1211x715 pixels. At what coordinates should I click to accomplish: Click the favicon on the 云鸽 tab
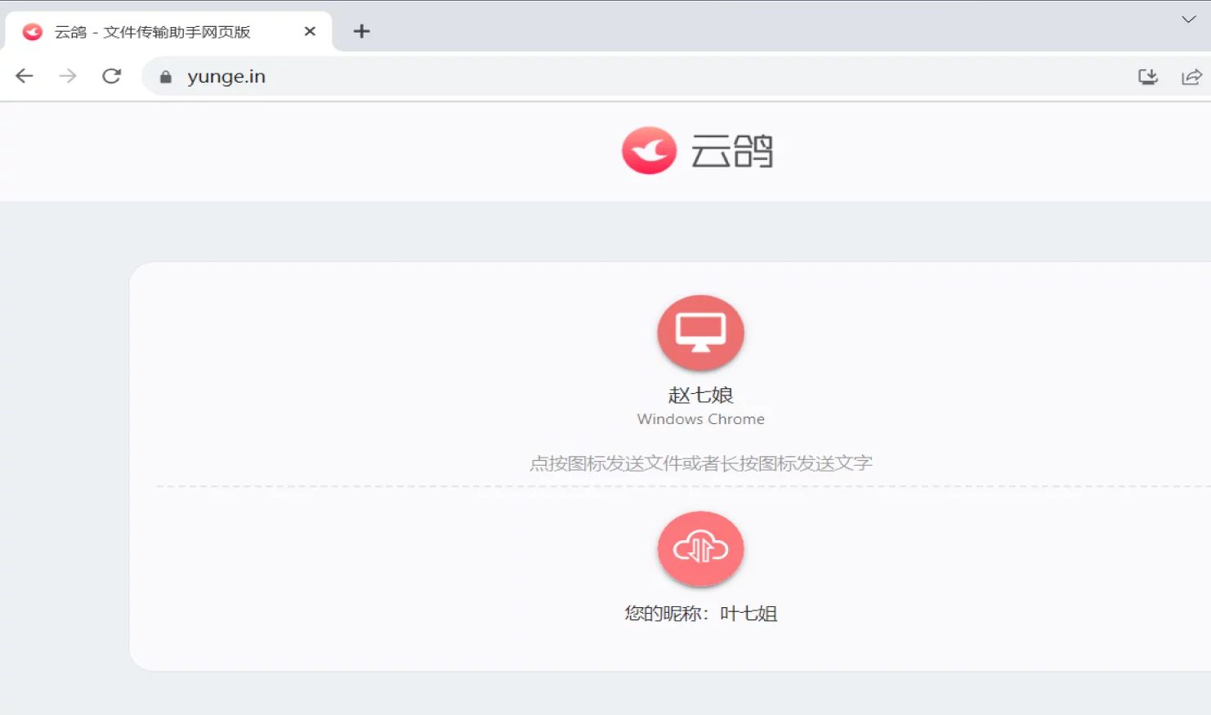(x=33, y=32)
